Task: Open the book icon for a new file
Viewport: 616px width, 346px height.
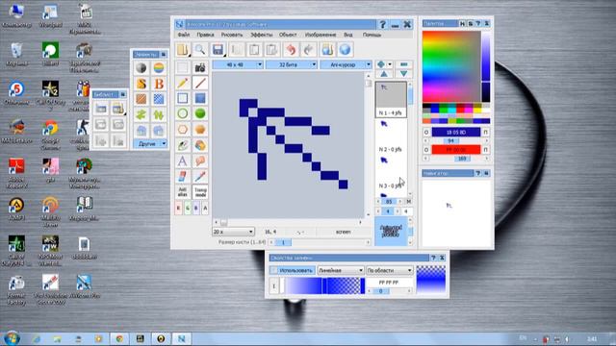Action: tap(182, 49)
